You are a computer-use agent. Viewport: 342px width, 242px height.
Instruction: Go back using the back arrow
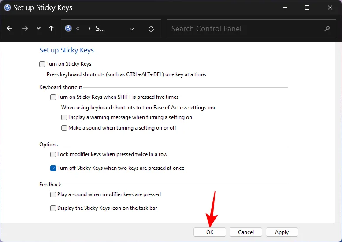[x=10, y=28]
